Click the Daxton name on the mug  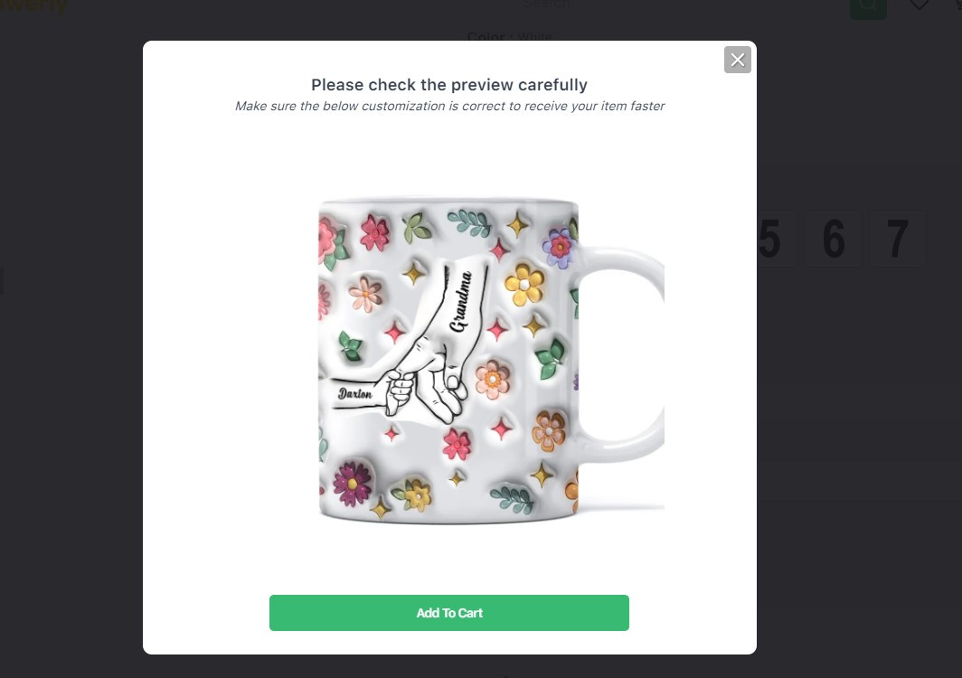pos(354,393)
